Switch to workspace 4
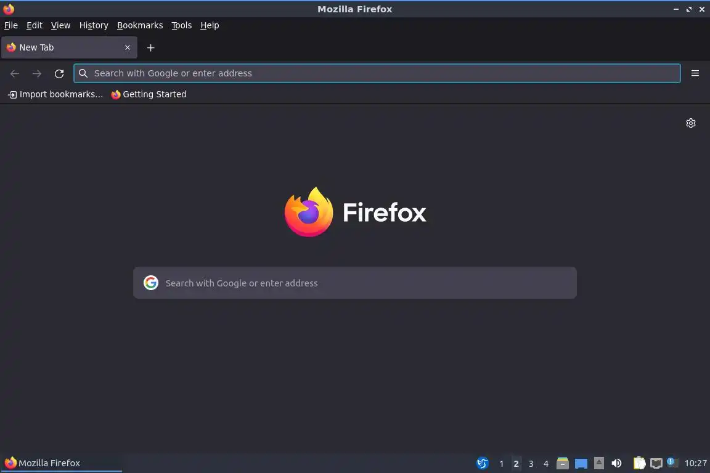Viewport: 710px width, 473px height. (546, 464)
